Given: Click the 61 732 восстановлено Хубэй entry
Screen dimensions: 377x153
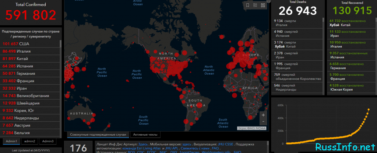Looking at the screenshot, I should pos(351,23).
